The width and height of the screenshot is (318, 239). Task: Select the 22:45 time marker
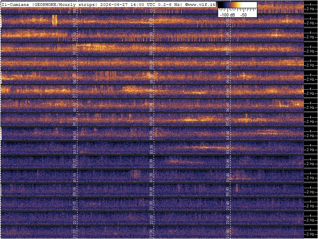(228, 220)
